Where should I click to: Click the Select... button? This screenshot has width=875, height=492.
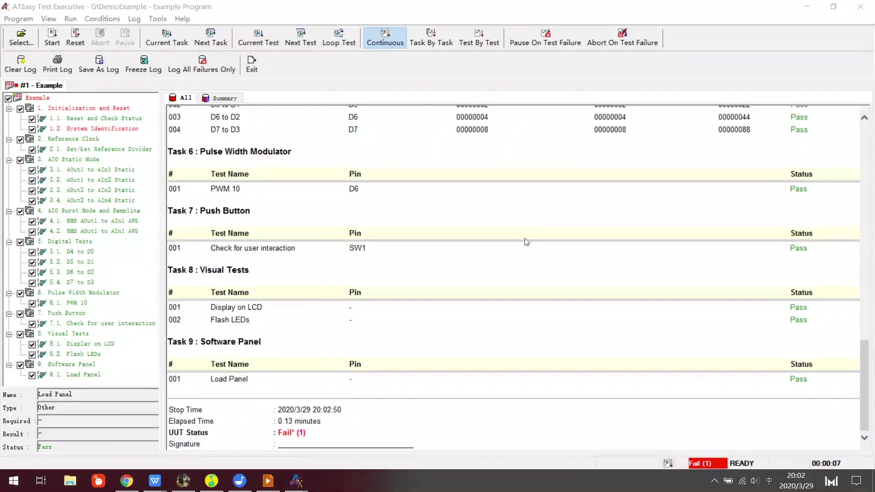pyautogui.click(x=21, y=37)
